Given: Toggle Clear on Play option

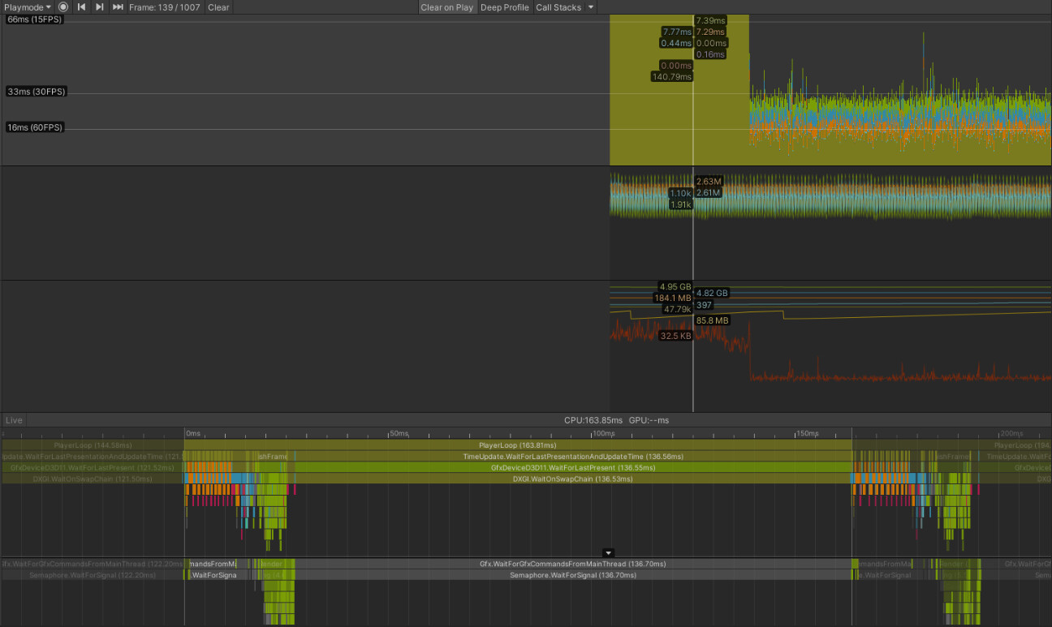Looking at the screenshot, I should (446, 7).
